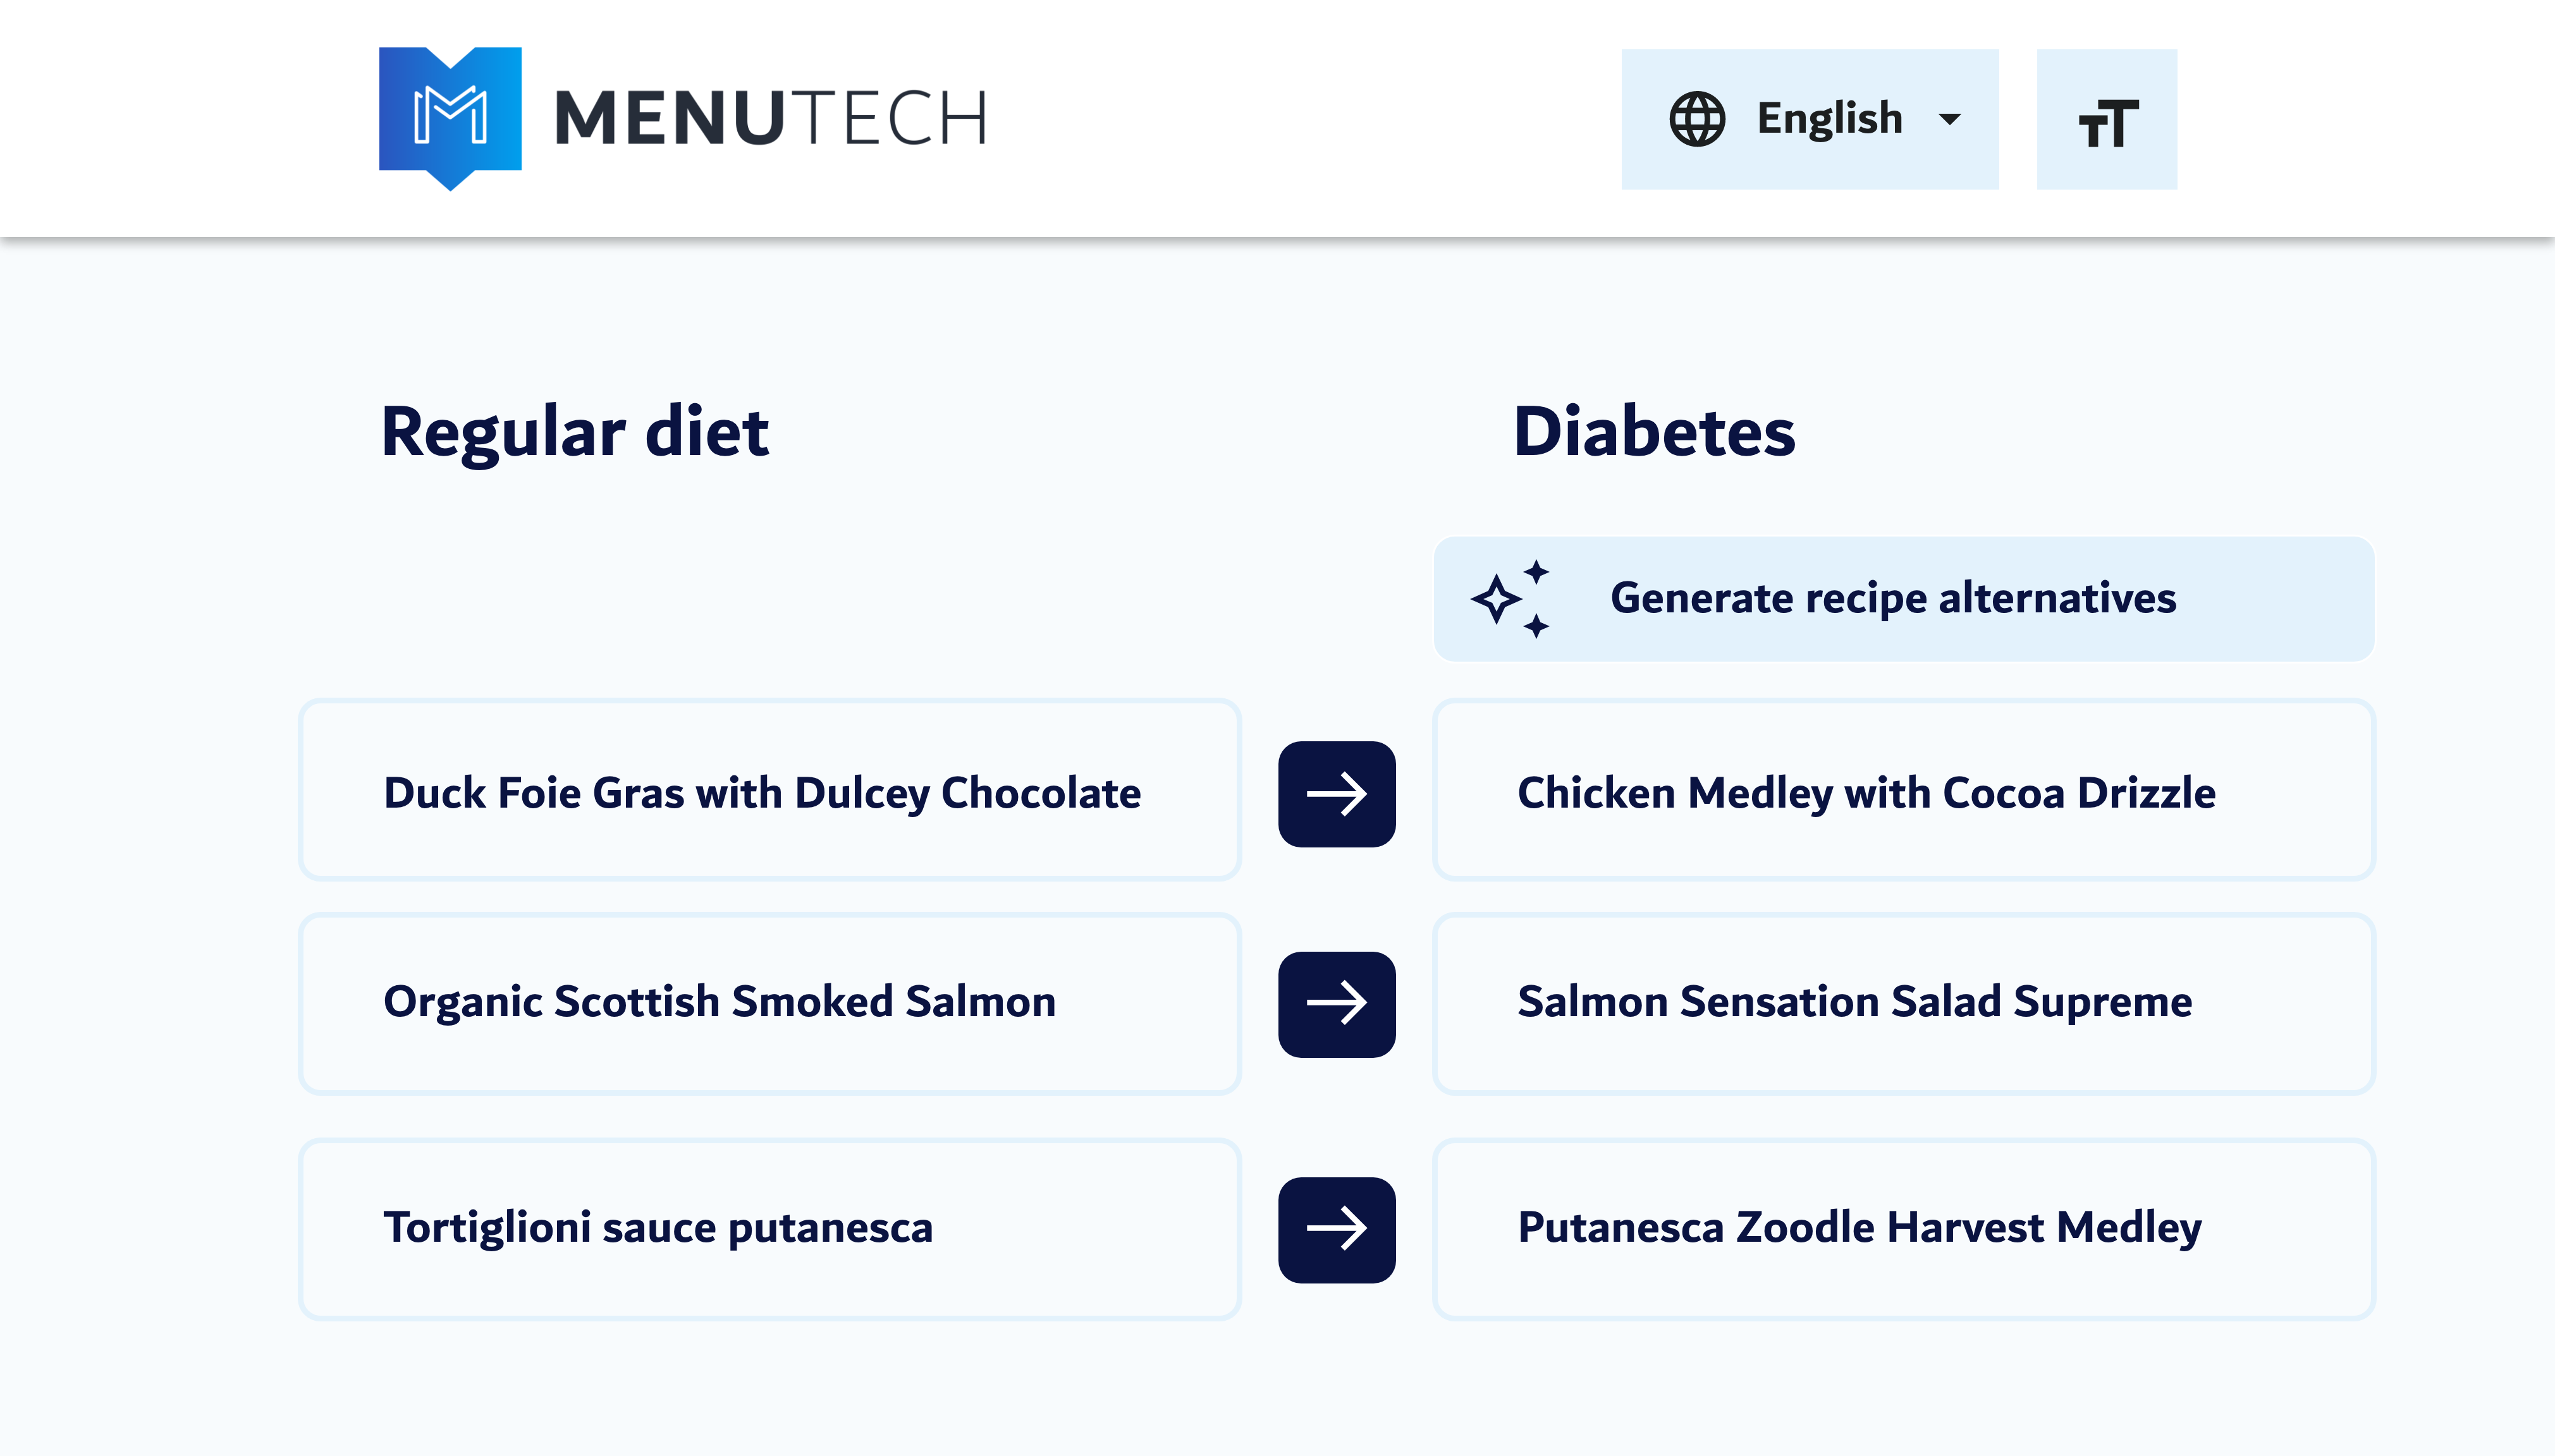Click the chevron next to English
The height and width of the screenshot is (1456, 2555).
click(x=1950, y=119)
